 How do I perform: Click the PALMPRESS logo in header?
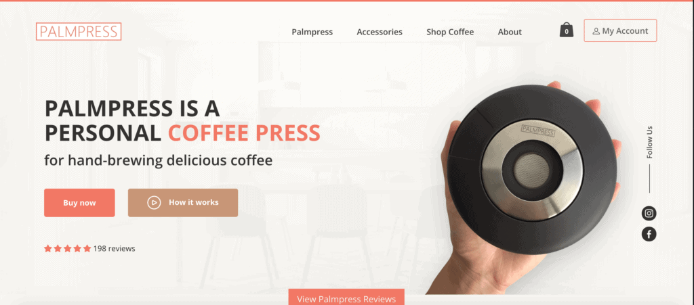[x=79, y=31]
